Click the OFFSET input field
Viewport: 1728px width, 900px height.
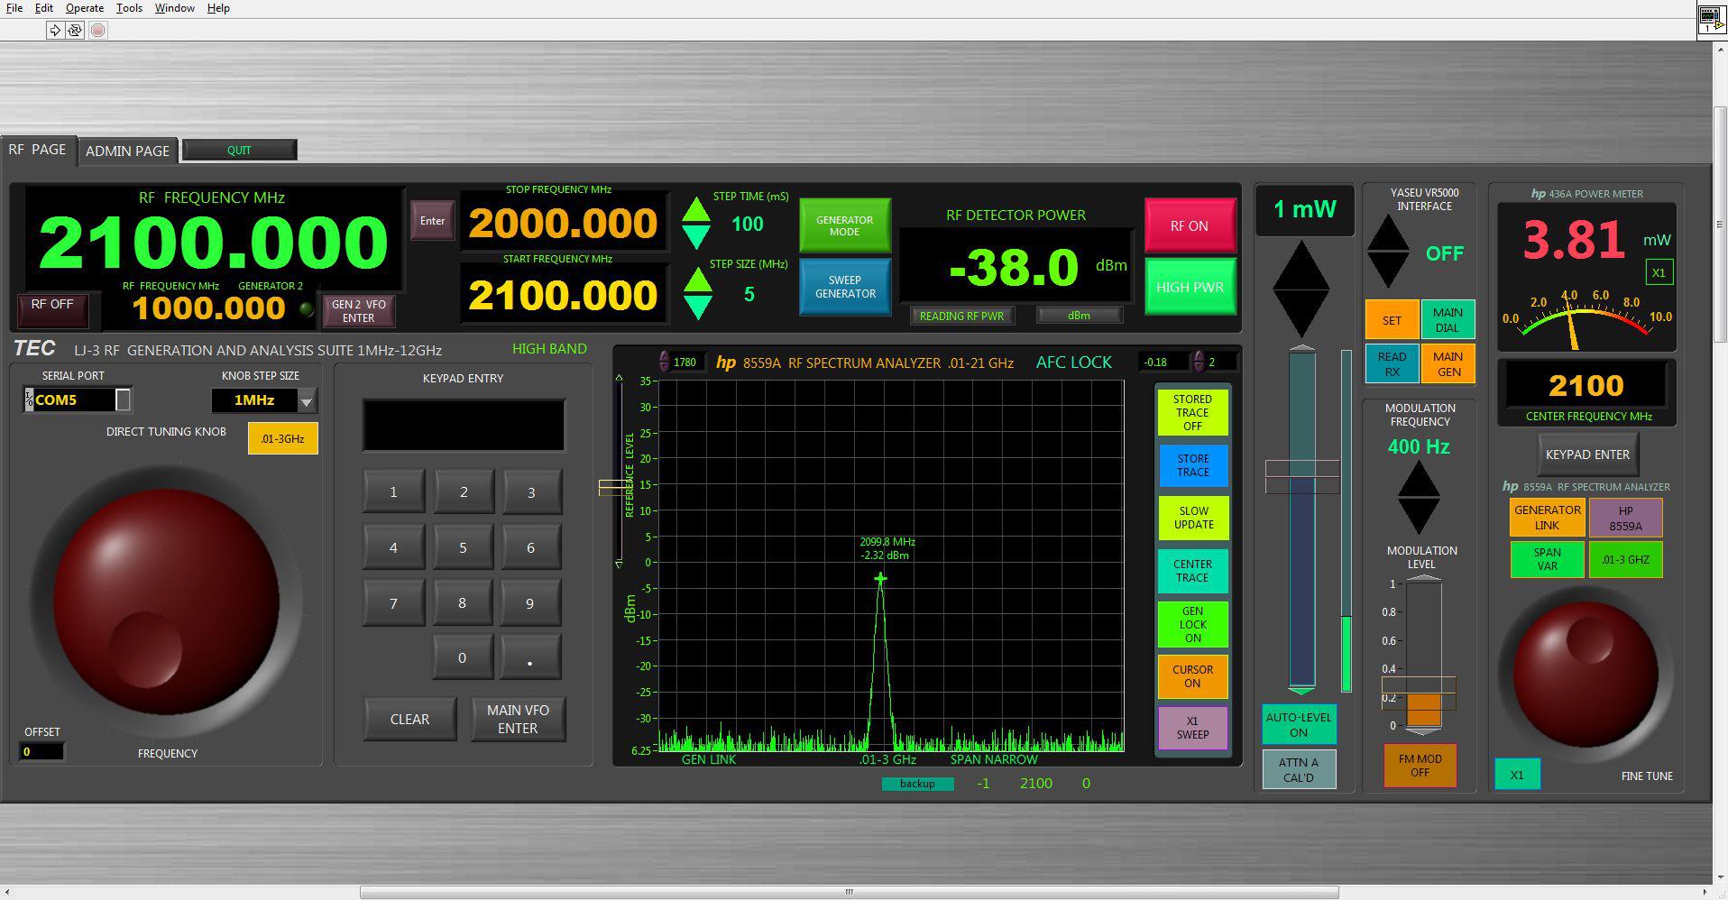coord(41,751)
